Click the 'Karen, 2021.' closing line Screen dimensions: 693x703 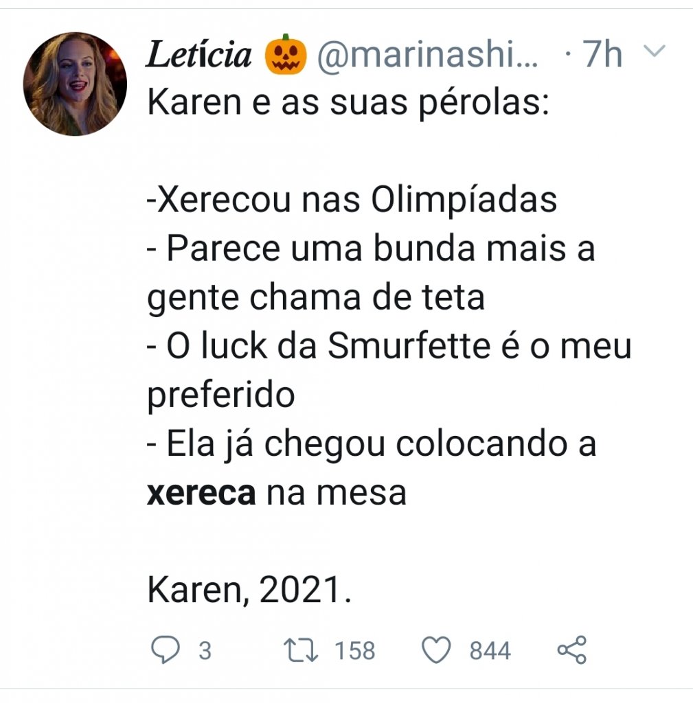249,590
